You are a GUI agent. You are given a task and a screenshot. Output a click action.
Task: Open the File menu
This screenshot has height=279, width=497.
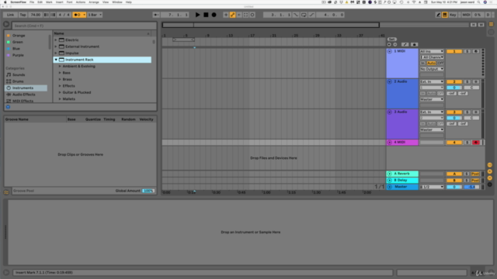tap(32, 2)
